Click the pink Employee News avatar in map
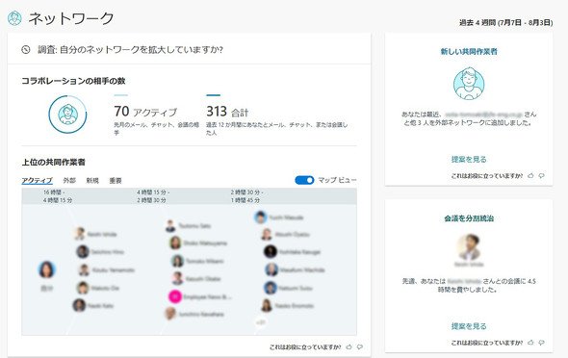This screenshot has width=568, height=358. coord(175,296)
